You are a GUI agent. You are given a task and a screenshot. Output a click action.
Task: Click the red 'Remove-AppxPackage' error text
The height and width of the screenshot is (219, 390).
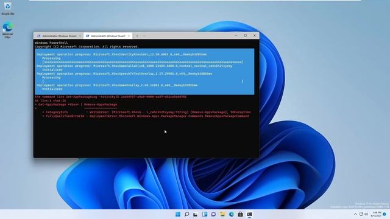(x=101, y=105)
